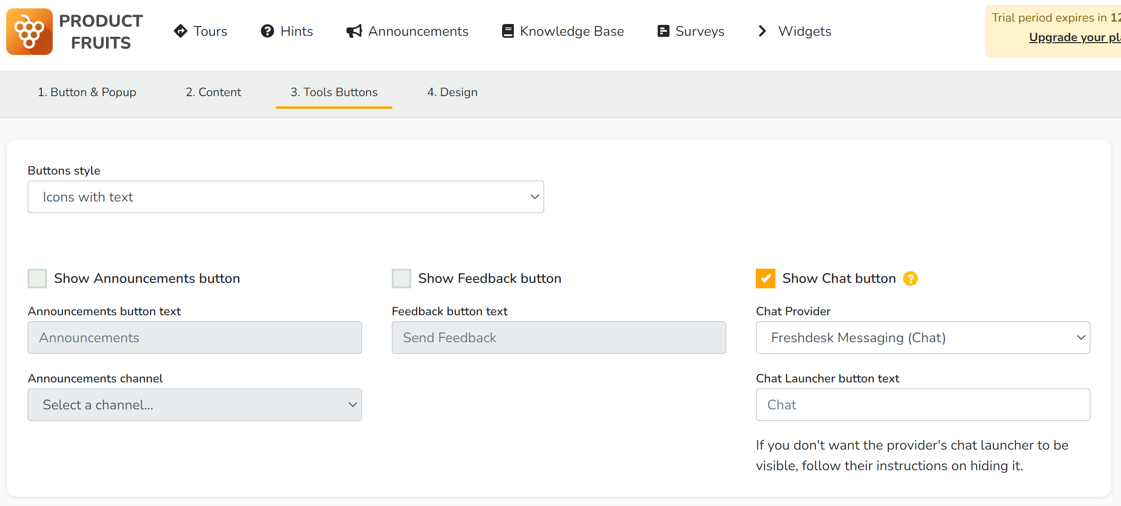Click the Tours navigation icon
Viewport: 1121px width, 506px height.
click(181, 31)
